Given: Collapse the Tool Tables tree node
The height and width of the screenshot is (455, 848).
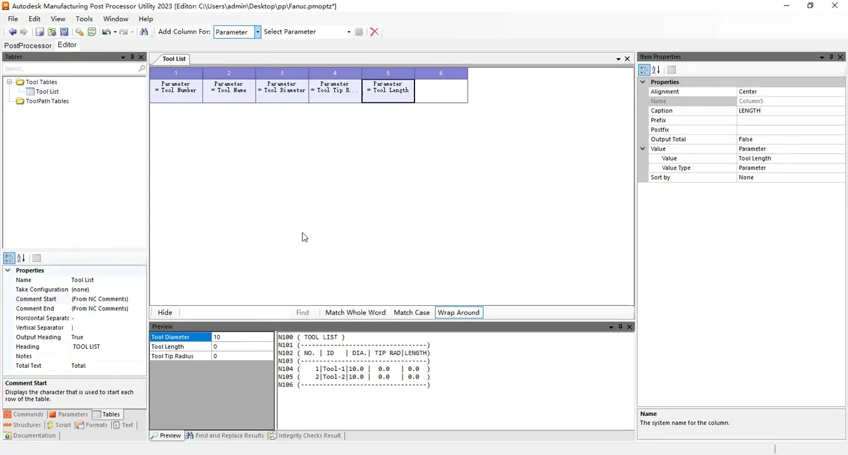Looking at the screenshot, I should tap(10, 82).
